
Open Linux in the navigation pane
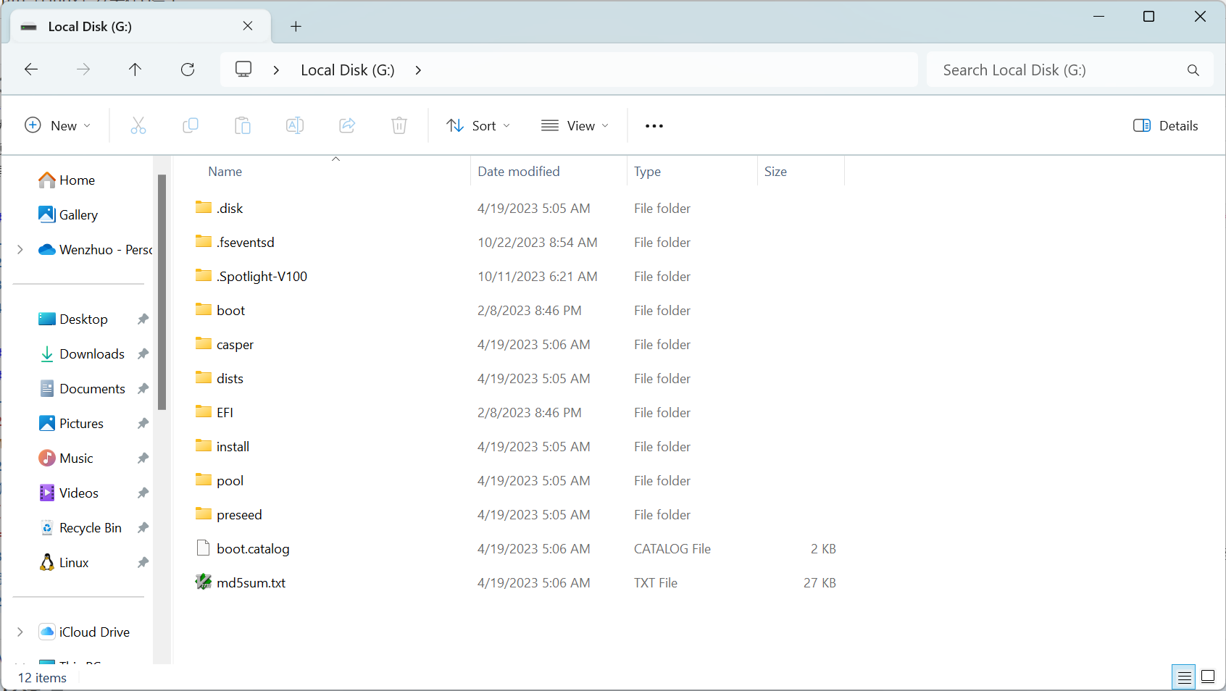click(x=64, y=562)
